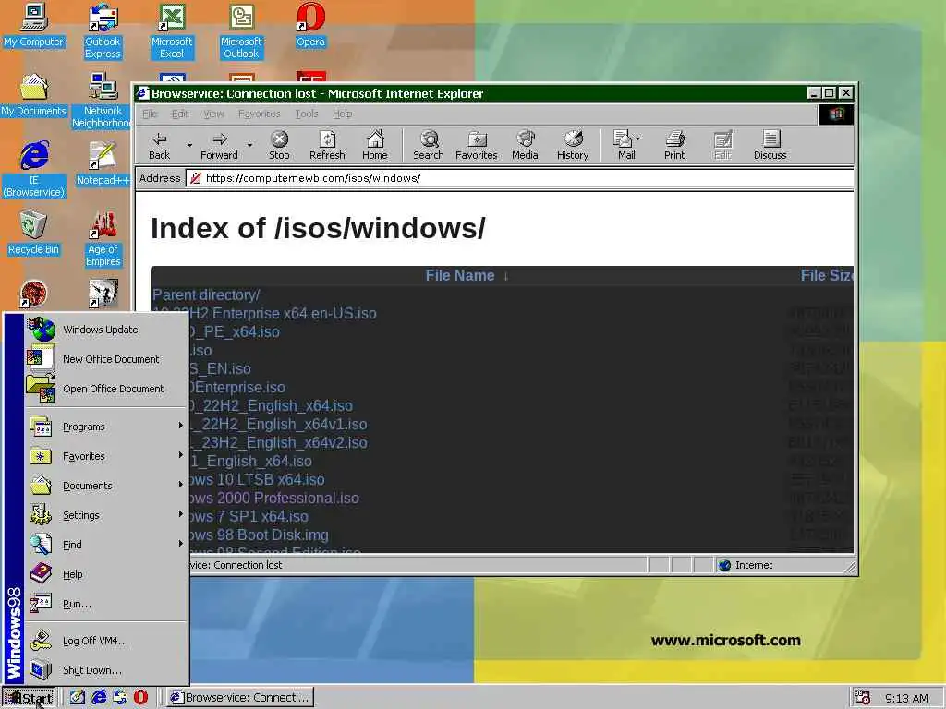Follow the Parent directory/ link

pyautogui.click(x=206, y=294)
